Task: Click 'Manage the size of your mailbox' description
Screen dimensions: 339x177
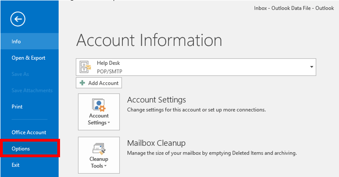Action: click(x=212, y=153)
